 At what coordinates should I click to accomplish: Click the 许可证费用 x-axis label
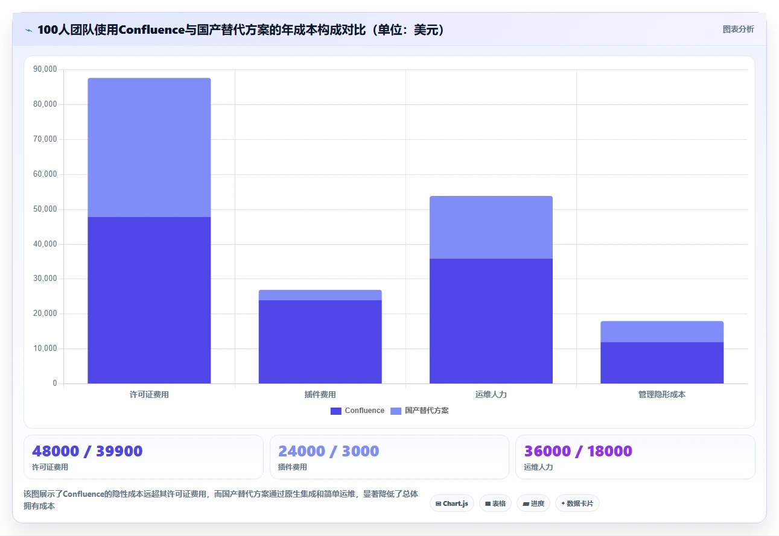pyautogui.click(x=149, y=394)
